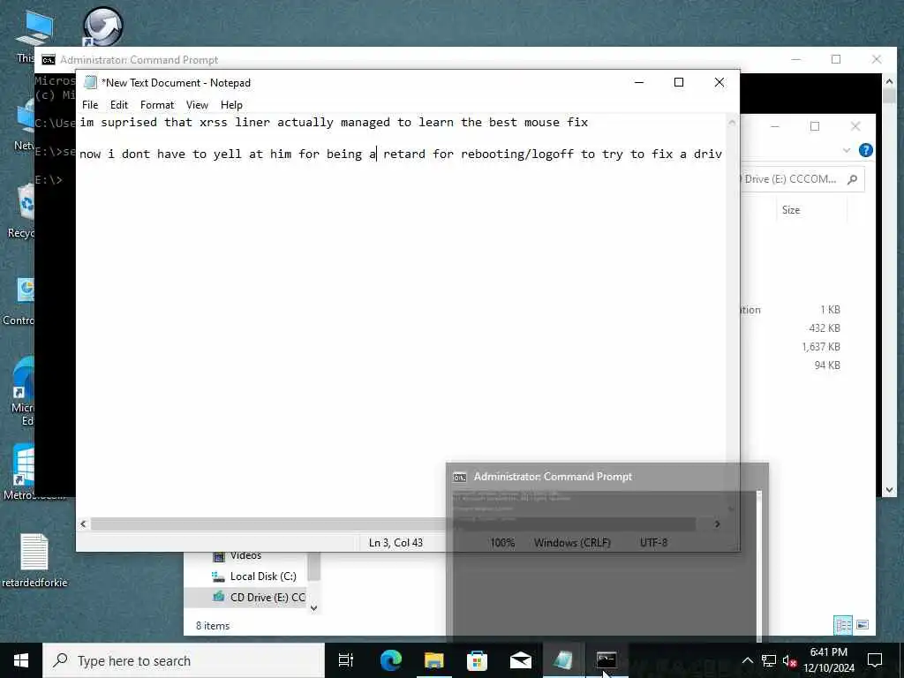Click the 1,637 KB size cell
This screenshot has width=904, height=678.
pos(820,346)
